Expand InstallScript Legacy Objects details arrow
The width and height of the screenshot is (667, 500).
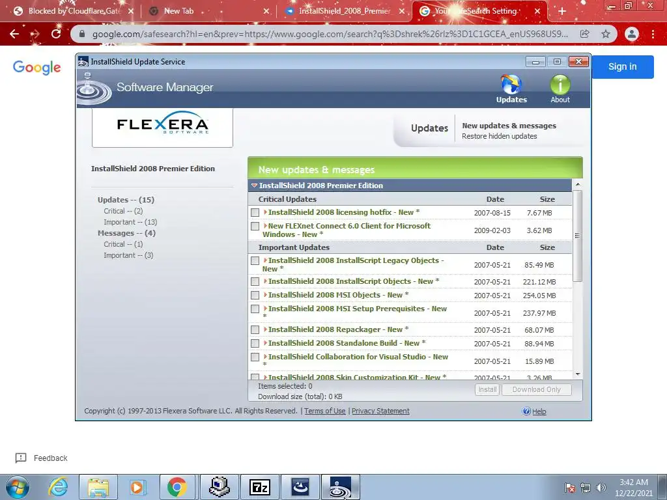tap(266, 260)
